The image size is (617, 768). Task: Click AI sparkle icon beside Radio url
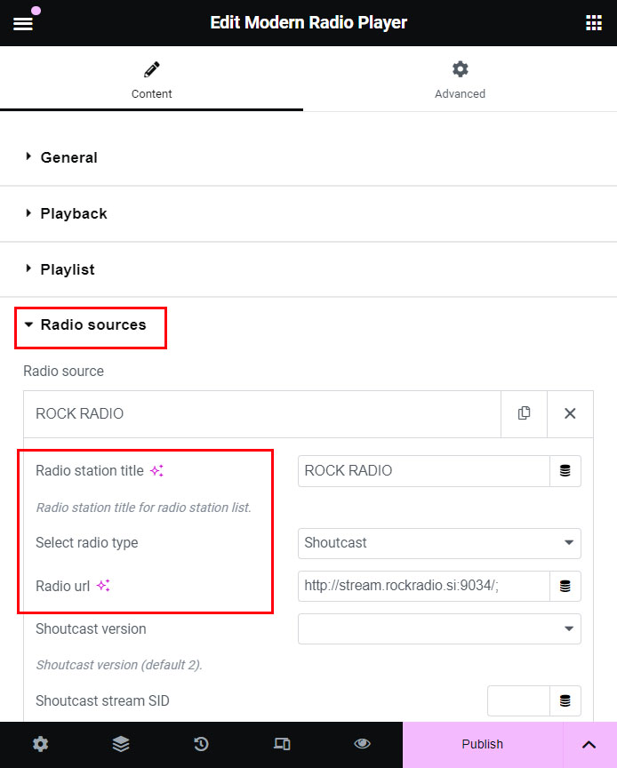(103, 586)
